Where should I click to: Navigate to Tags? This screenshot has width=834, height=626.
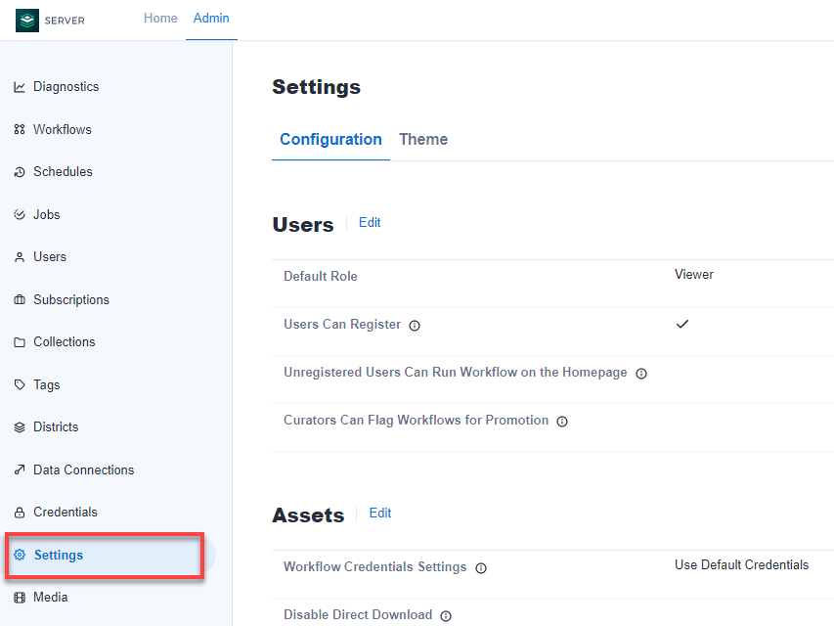[x=47, y=384]
